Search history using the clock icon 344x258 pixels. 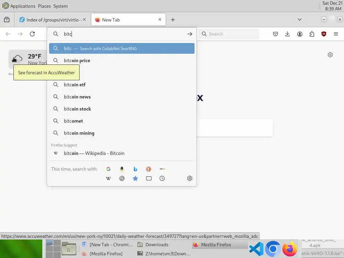162,178
